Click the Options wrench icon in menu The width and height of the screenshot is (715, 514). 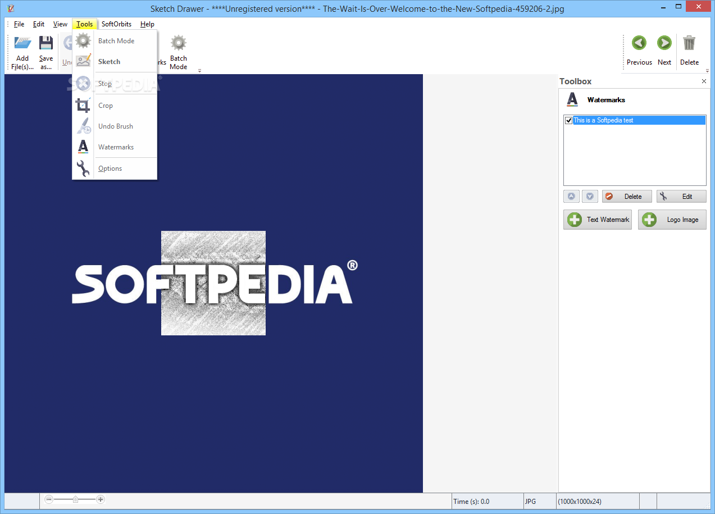tap(83, 168)
